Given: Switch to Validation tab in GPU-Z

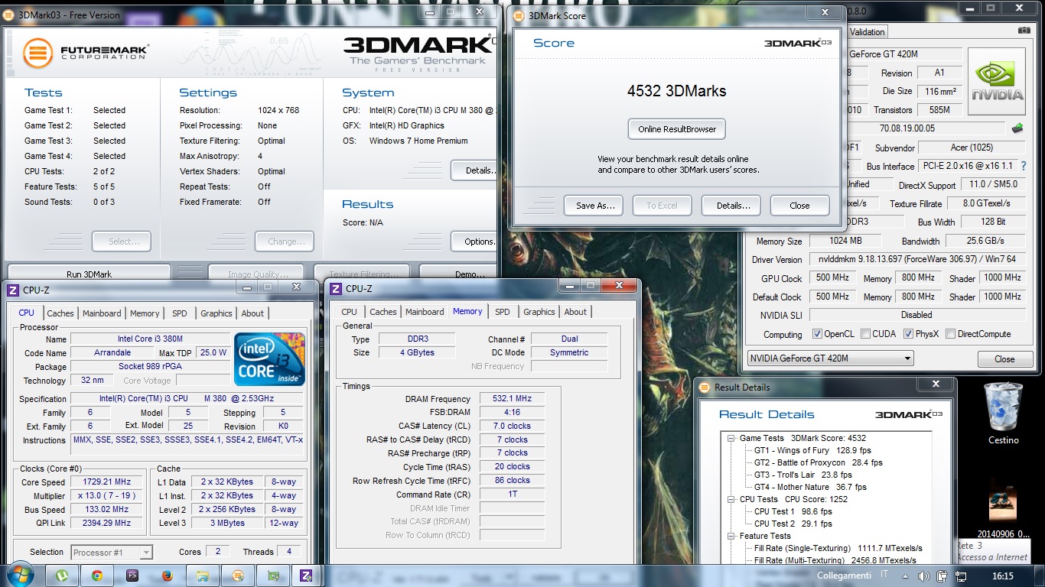Looking at the screenshot, I should [867, 32].
